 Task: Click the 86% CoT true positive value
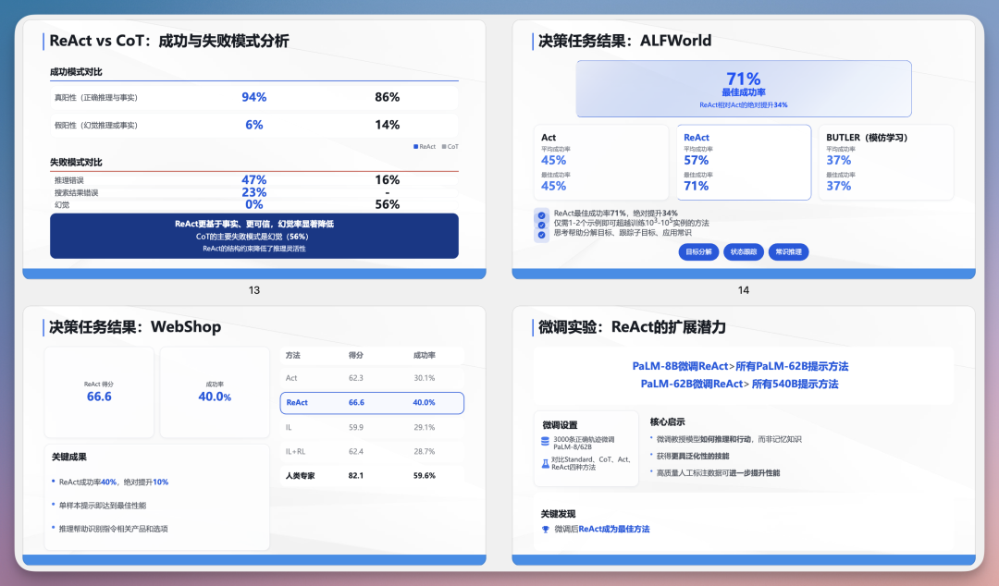(388, 97)
